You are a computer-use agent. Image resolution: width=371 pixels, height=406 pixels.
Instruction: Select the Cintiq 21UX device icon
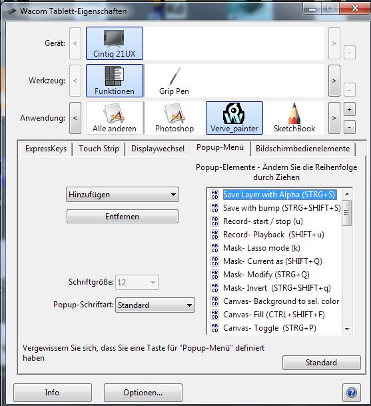point(115,43)
